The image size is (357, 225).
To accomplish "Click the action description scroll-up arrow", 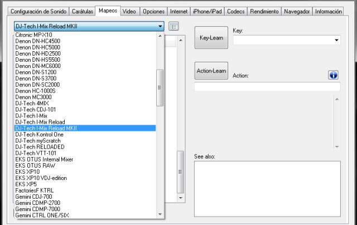I will coord(337,100).
